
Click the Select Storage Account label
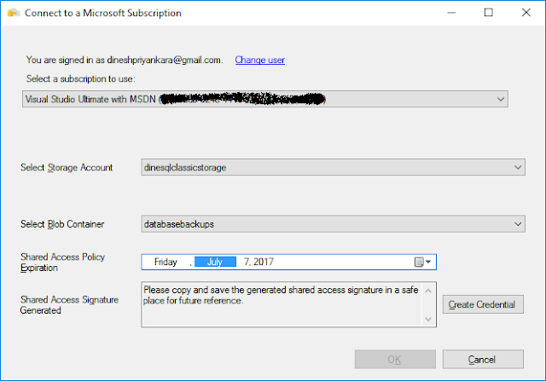coord(67,168)
